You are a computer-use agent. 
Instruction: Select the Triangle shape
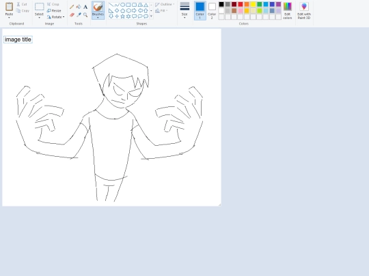(x=146, y=5)
